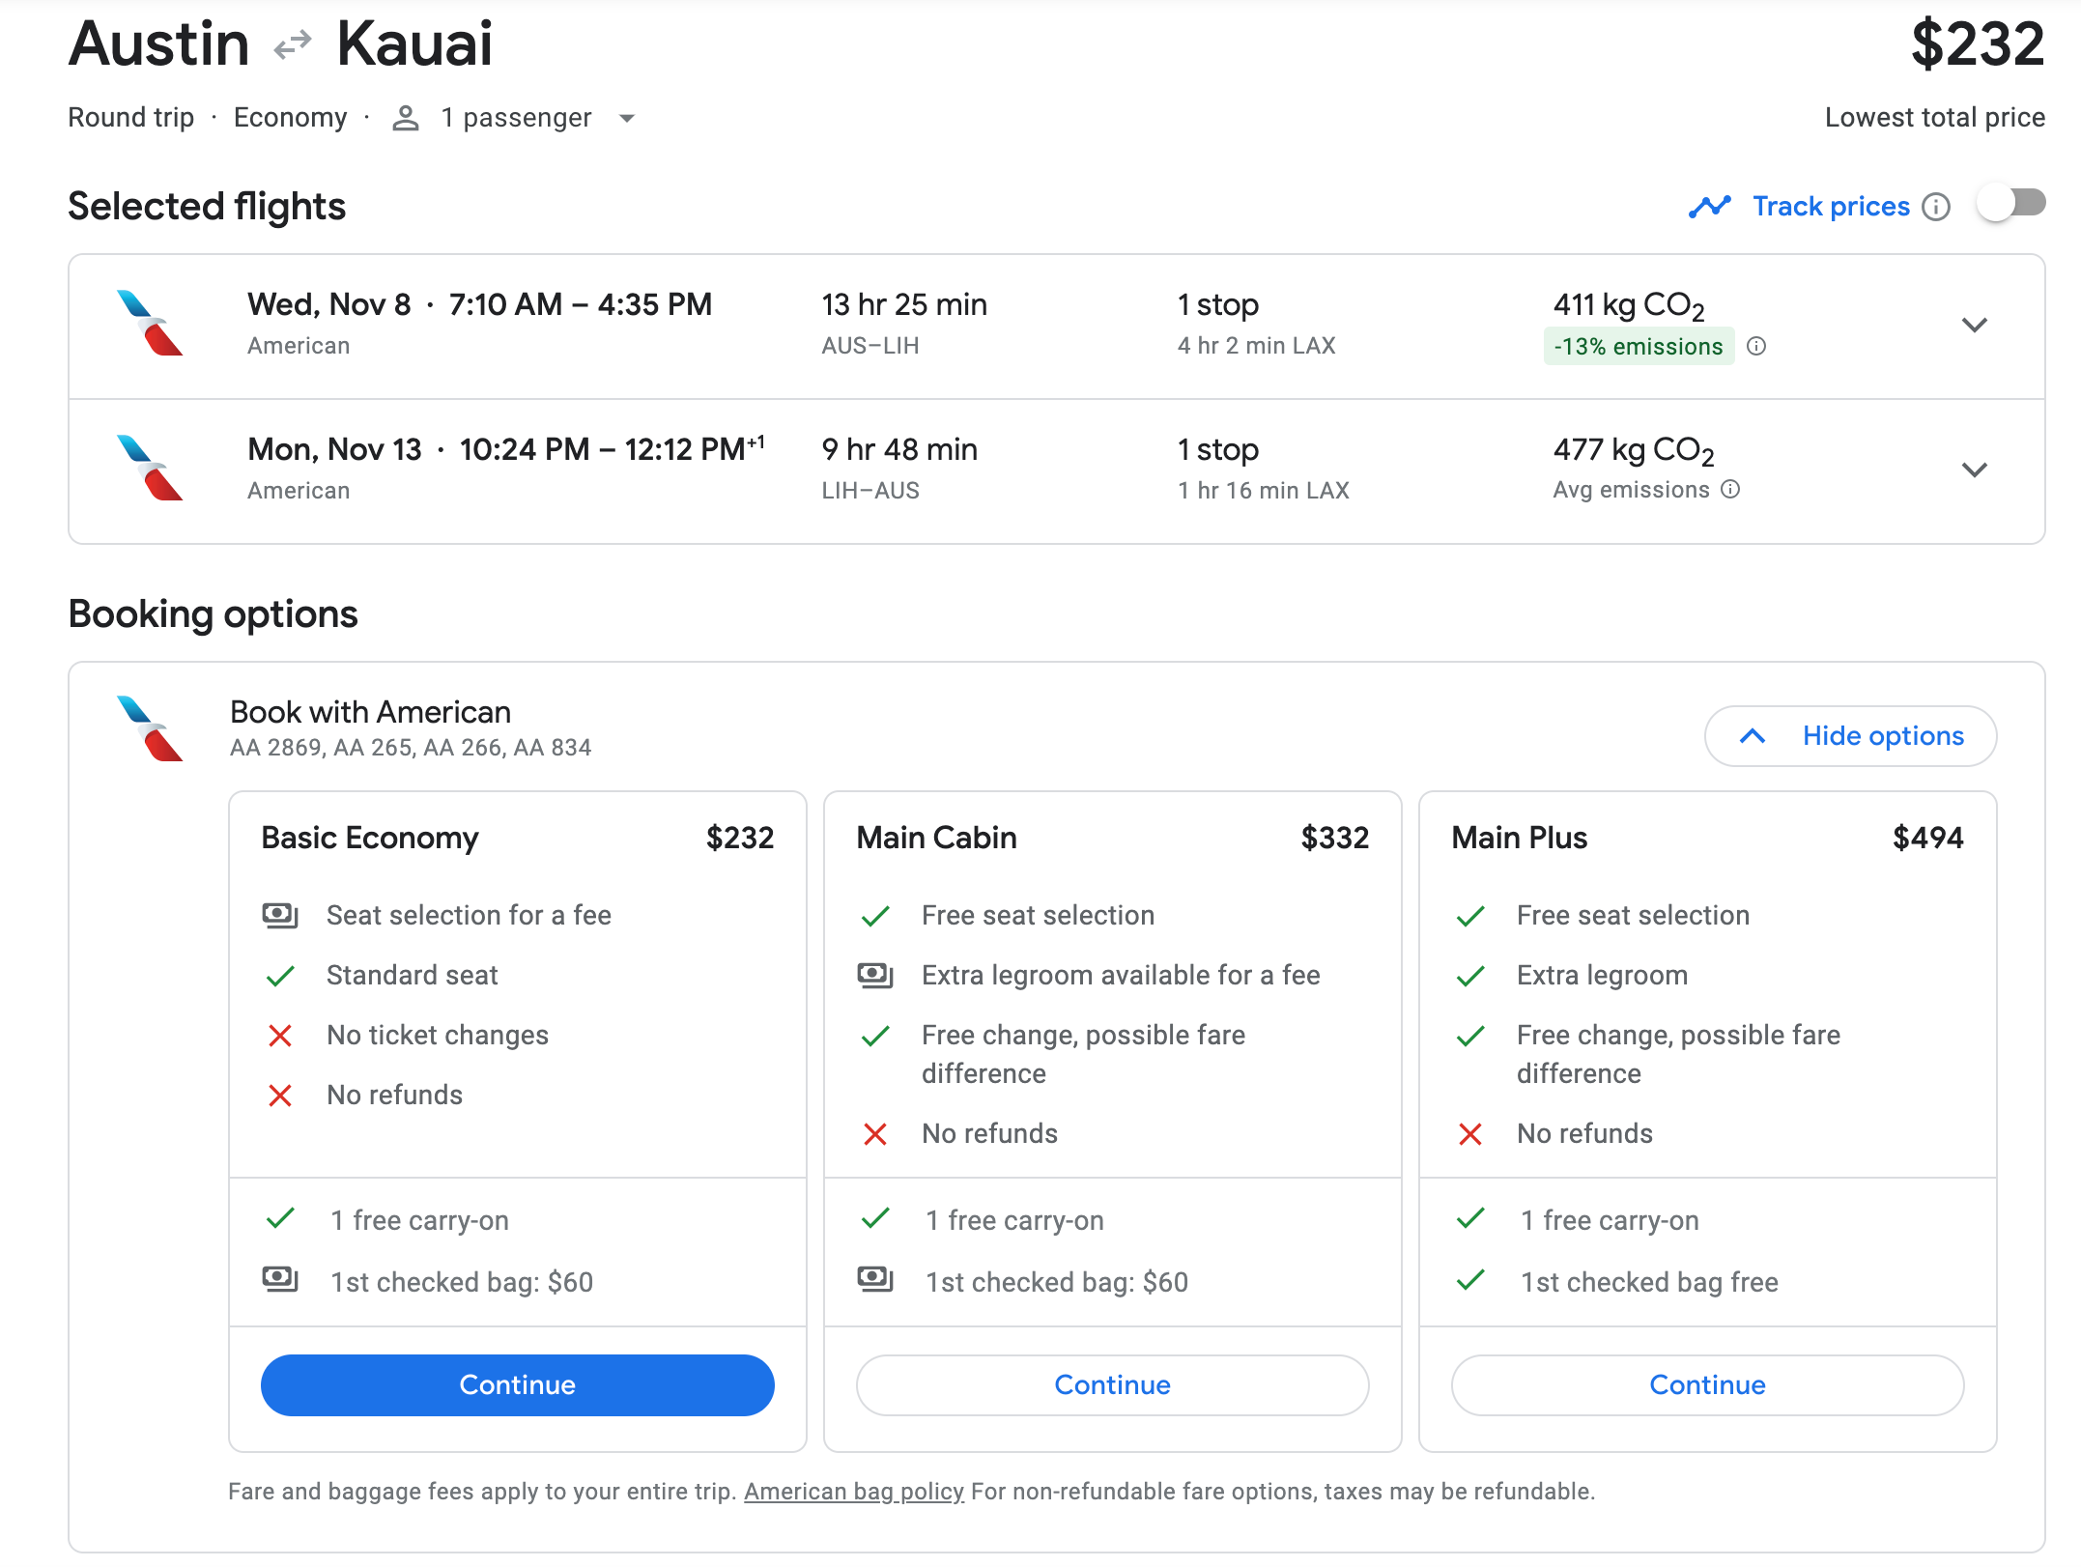Select the Main Plus fare card title
Image resolution: width=2081 pixels, height=1567 pixels.
[1519, 838]
